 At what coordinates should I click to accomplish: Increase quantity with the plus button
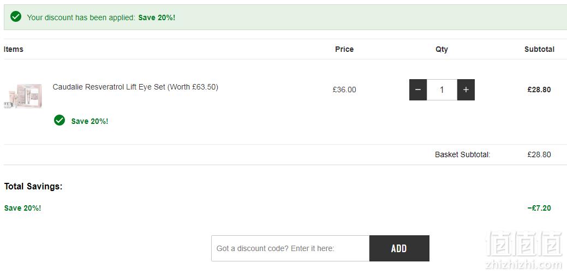click(x=465, y=90)
